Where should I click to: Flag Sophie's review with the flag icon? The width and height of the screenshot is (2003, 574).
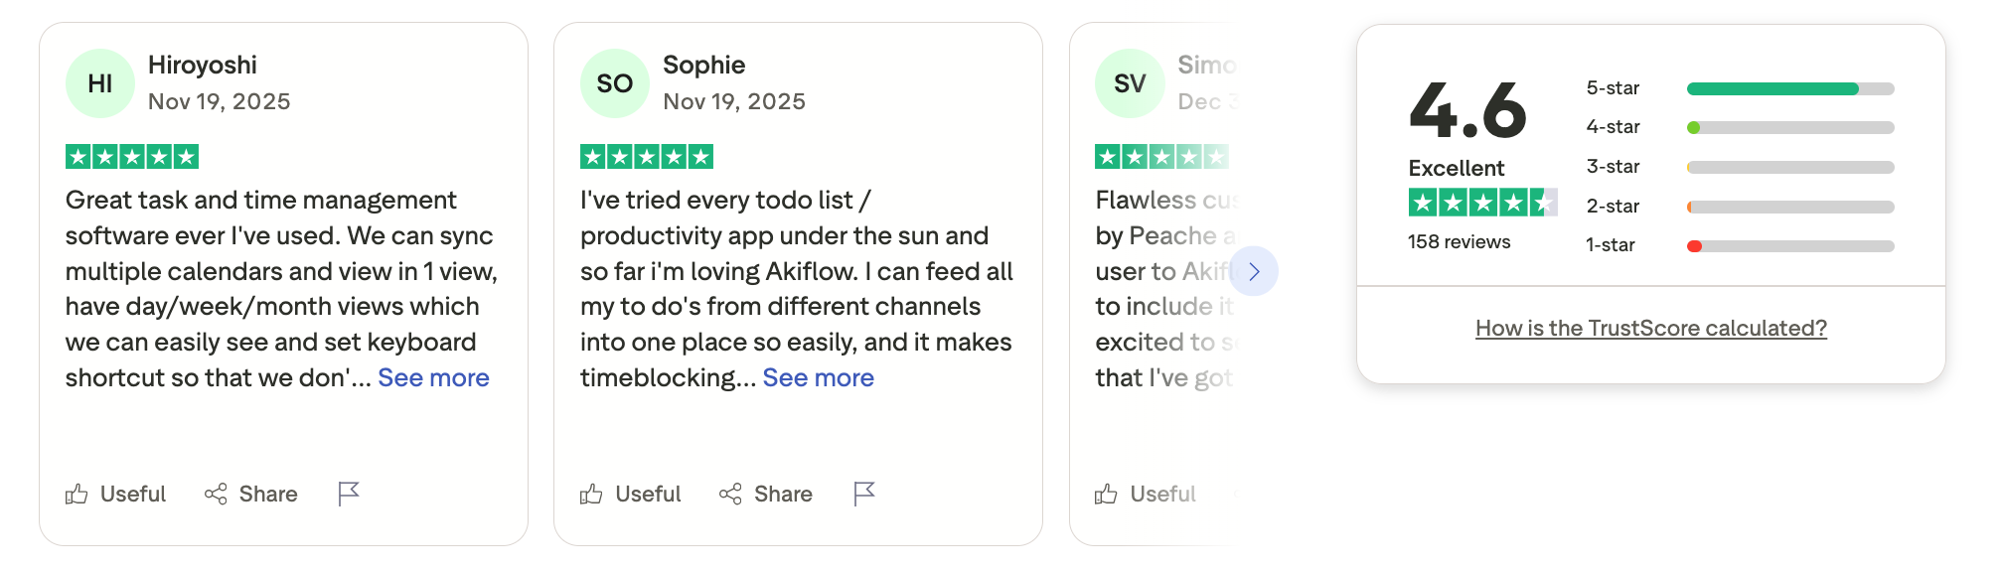tap(863, 493)
